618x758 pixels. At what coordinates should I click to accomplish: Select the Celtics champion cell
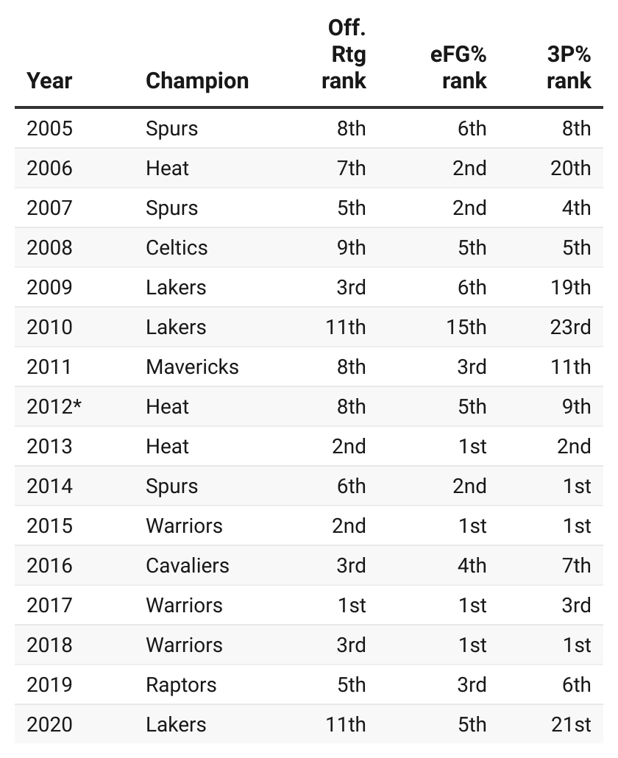(x=177, y=247)
